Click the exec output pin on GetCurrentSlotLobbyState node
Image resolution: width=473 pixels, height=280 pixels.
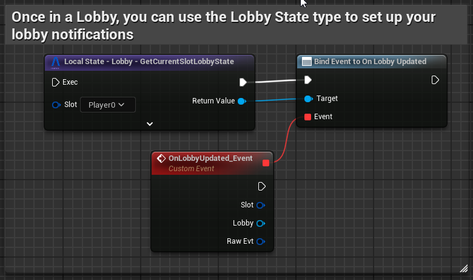(x=243, y=82)
